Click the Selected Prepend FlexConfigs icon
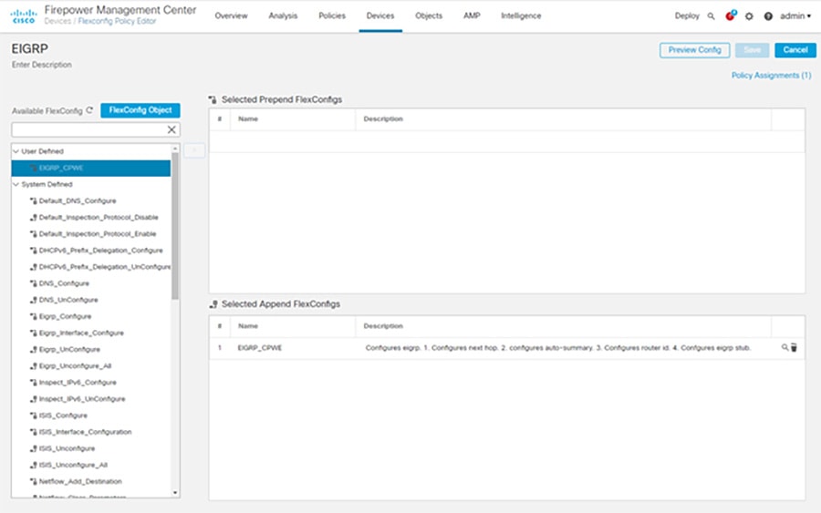The width and height of the screenshot is (821, 513). (213, 99)
